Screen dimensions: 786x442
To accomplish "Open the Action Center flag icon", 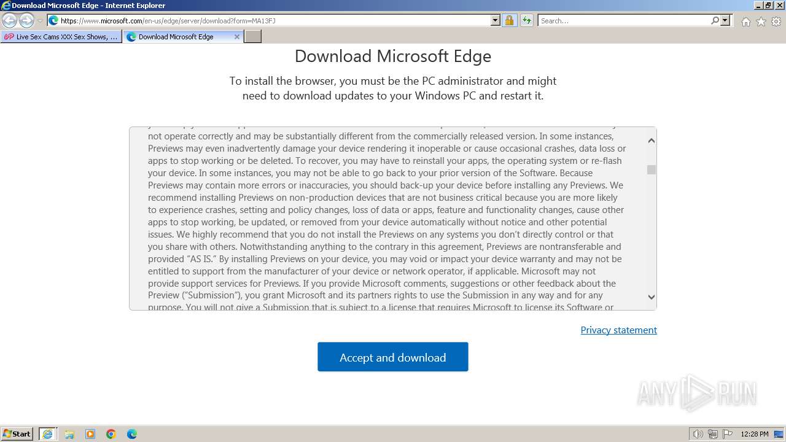I will click(x=728, y=434).
